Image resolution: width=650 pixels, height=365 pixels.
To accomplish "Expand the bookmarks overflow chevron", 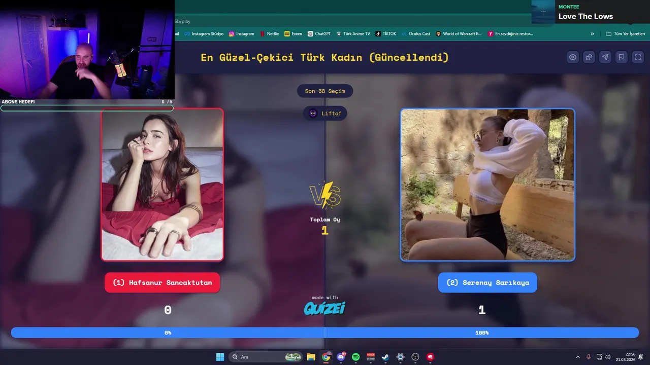I will [x=592, y=34].
